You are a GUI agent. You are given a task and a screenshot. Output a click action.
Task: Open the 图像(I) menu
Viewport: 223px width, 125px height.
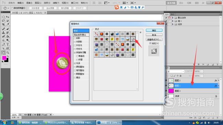pos(29,3)
